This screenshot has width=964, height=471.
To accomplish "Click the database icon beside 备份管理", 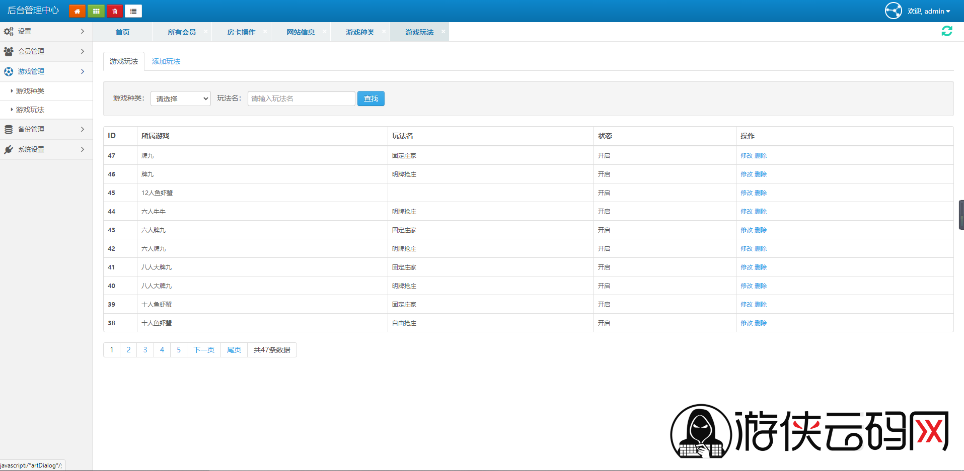I will (x=9, y=129).
